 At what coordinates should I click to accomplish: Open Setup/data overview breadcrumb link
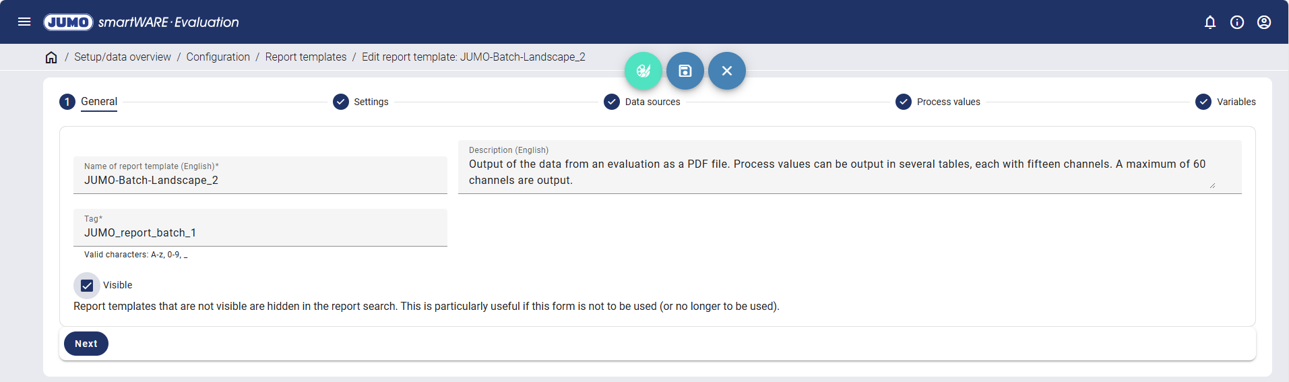point(123,57)
